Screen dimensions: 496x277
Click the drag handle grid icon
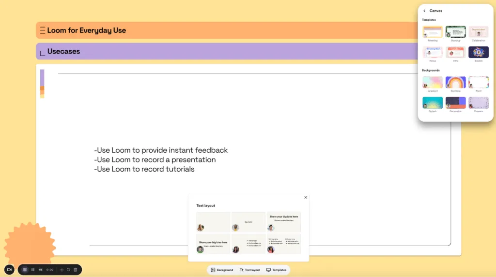62,270
